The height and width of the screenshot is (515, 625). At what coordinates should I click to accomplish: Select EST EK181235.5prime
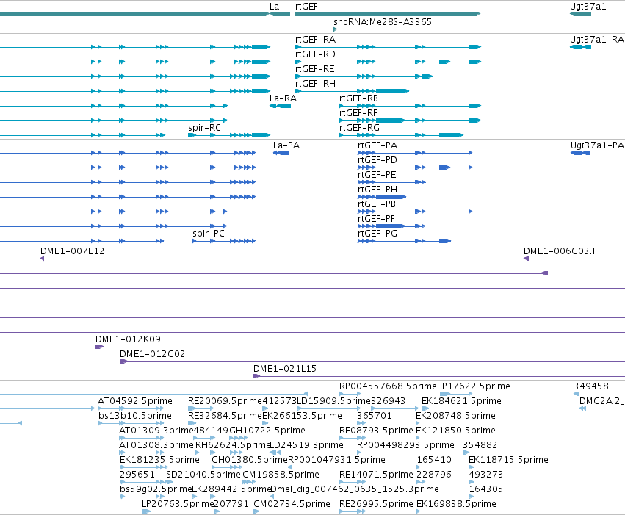tap(159, 460)
